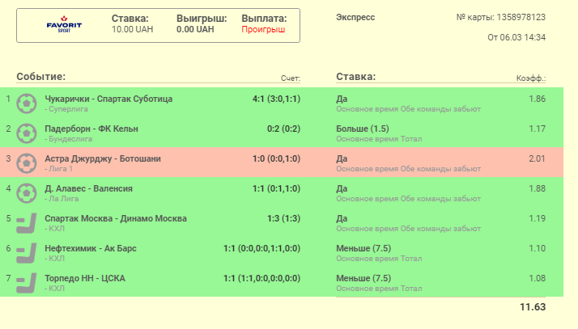Click coefficient 1.10
The height and width of the screenshot is (329, 578).
pos(537,248)
